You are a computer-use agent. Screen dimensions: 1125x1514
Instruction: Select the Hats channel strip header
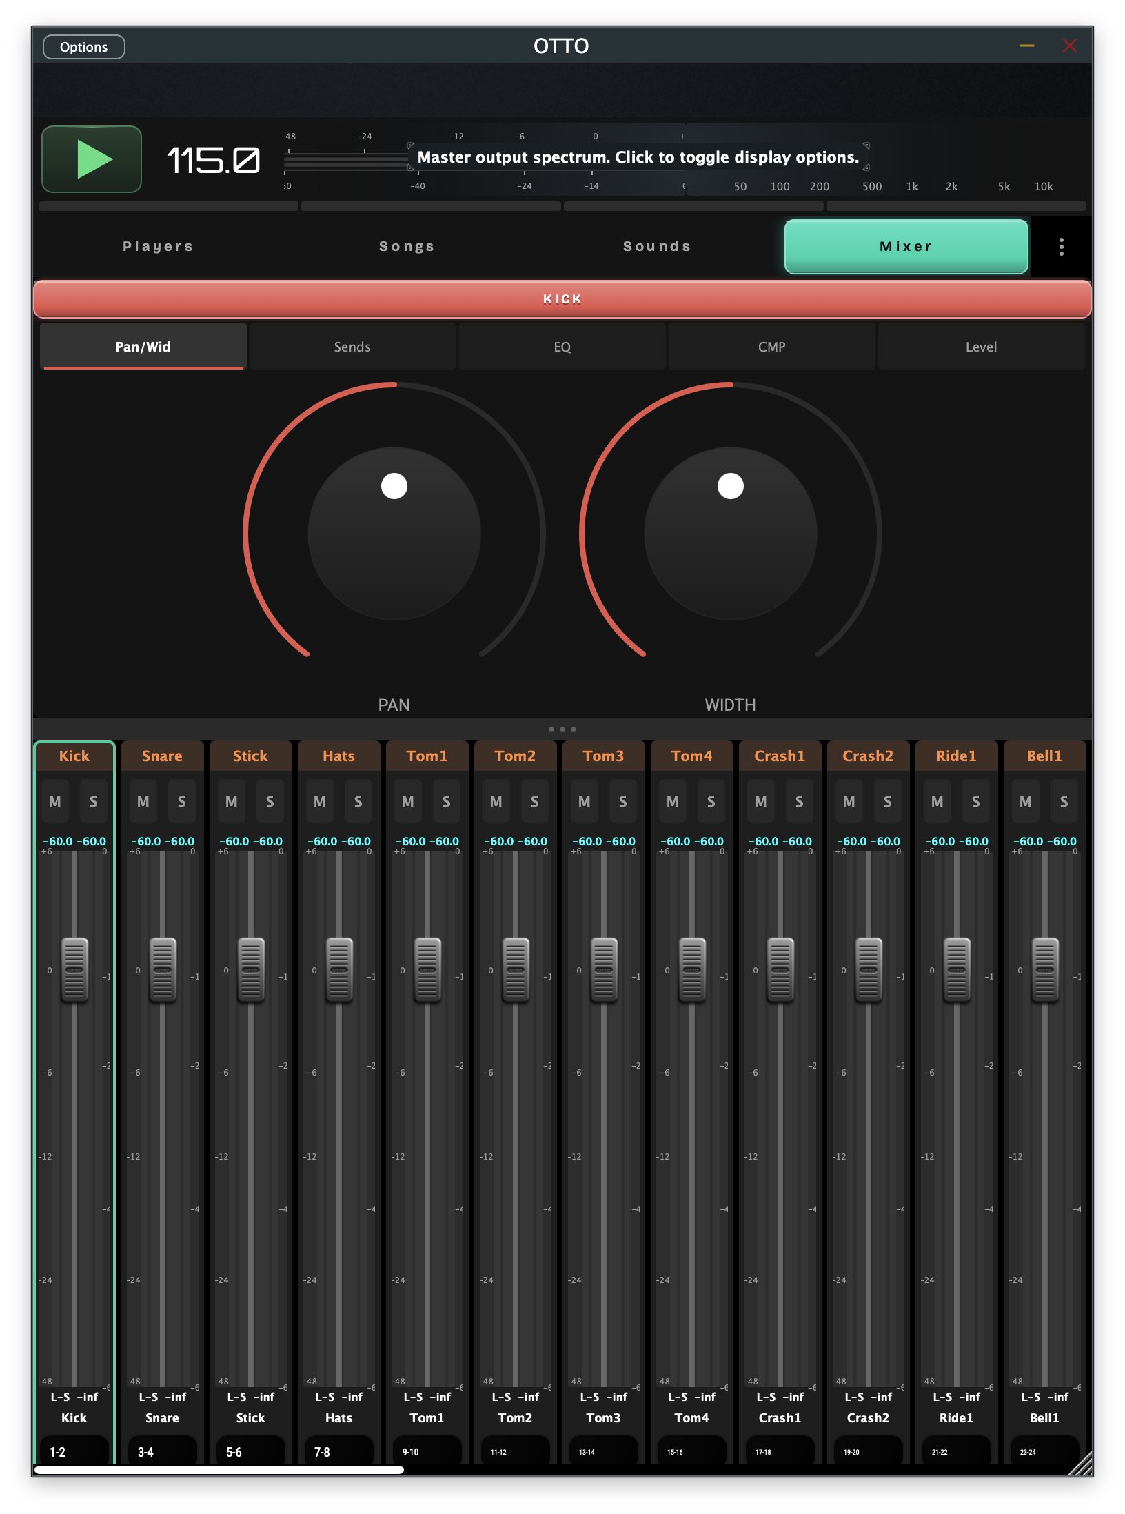point(339,756)
